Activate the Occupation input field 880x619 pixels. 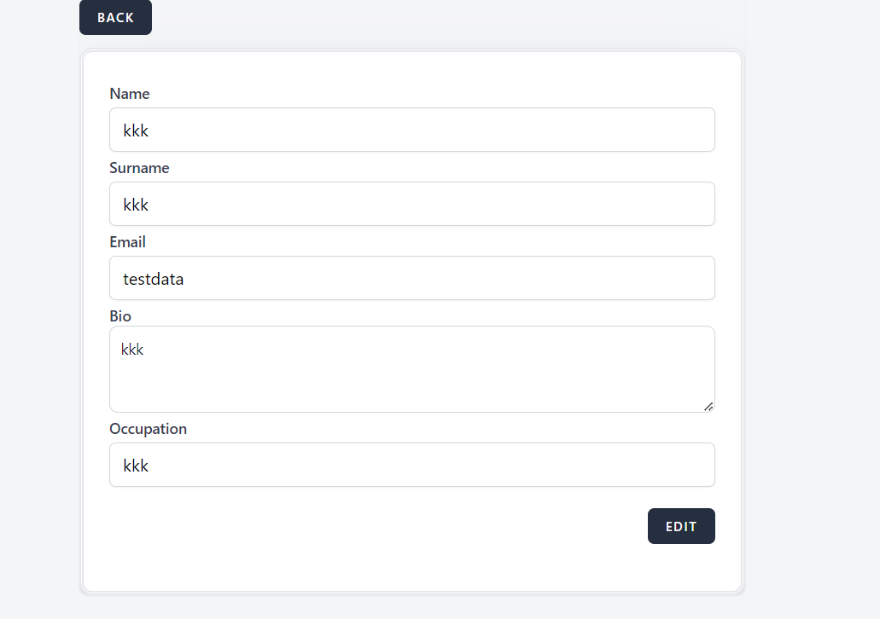[411, 465]
